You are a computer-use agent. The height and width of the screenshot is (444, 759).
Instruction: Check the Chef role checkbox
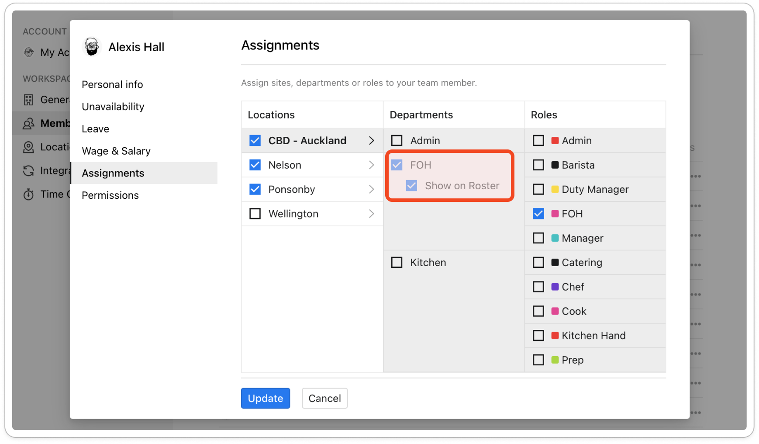(x=538, y=287)
